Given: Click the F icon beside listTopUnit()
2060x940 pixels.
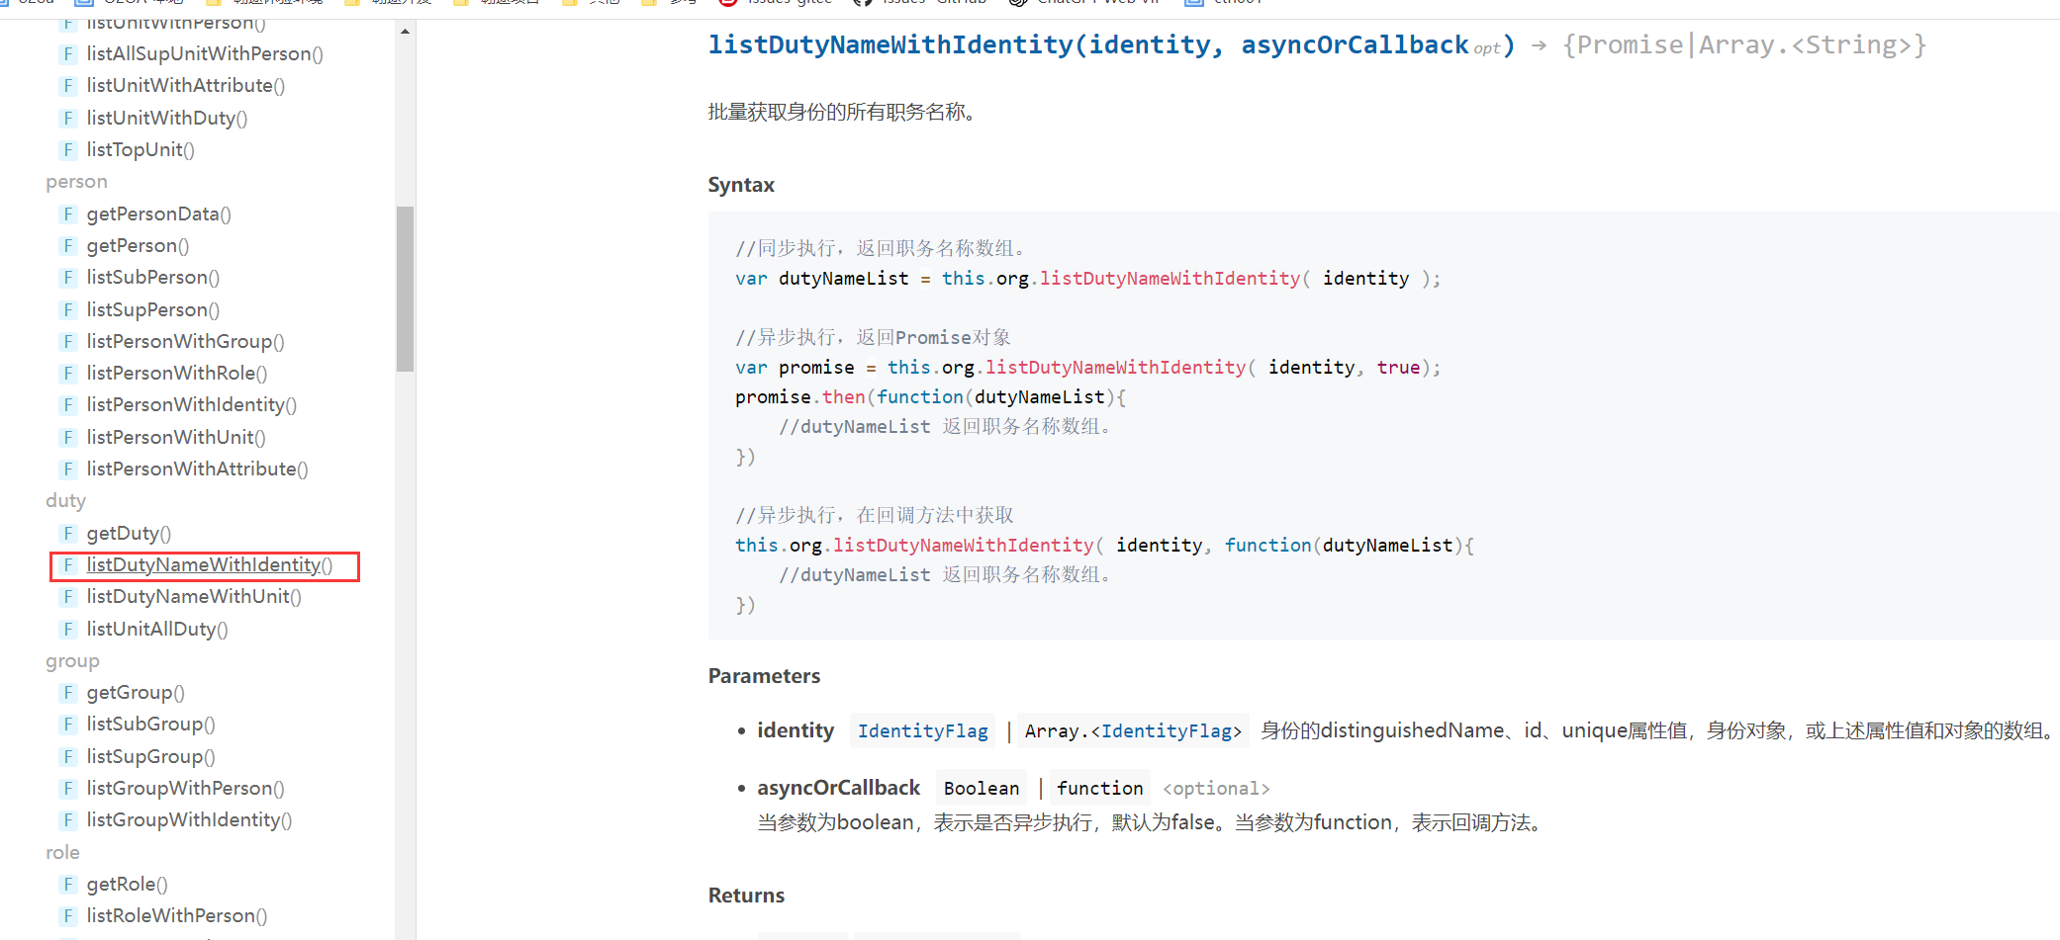Looking at the screenshot, I should (68, 150).
